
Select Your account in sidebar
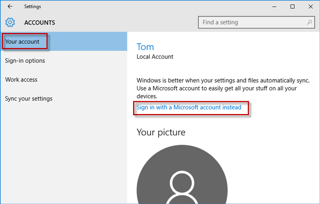[63, 41]
